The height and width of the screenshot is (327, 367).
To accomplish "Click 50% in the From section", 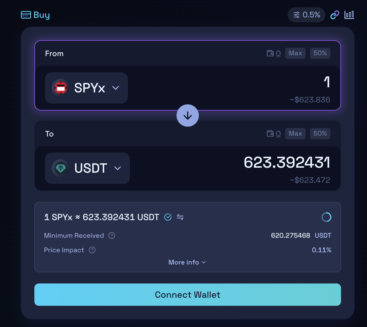I will tap(320, 53).
